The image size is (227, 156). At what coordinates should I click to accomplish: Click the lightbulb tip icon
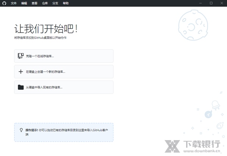pos(21,130)
